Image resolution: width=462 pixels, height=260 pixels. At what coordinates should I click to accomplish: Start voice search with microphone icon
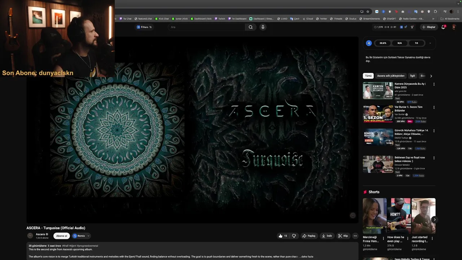click(x=263, y=27)
